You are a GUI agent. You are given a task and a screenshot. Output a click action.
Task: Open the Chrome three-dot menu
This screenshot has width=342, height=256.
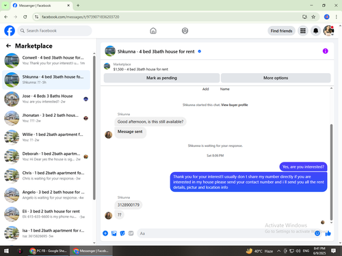point(337,17)
